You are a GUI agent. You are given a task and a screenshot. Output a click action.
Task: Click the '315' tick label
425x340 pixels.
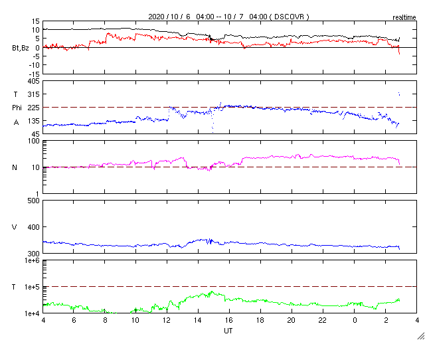click(34, 94)
